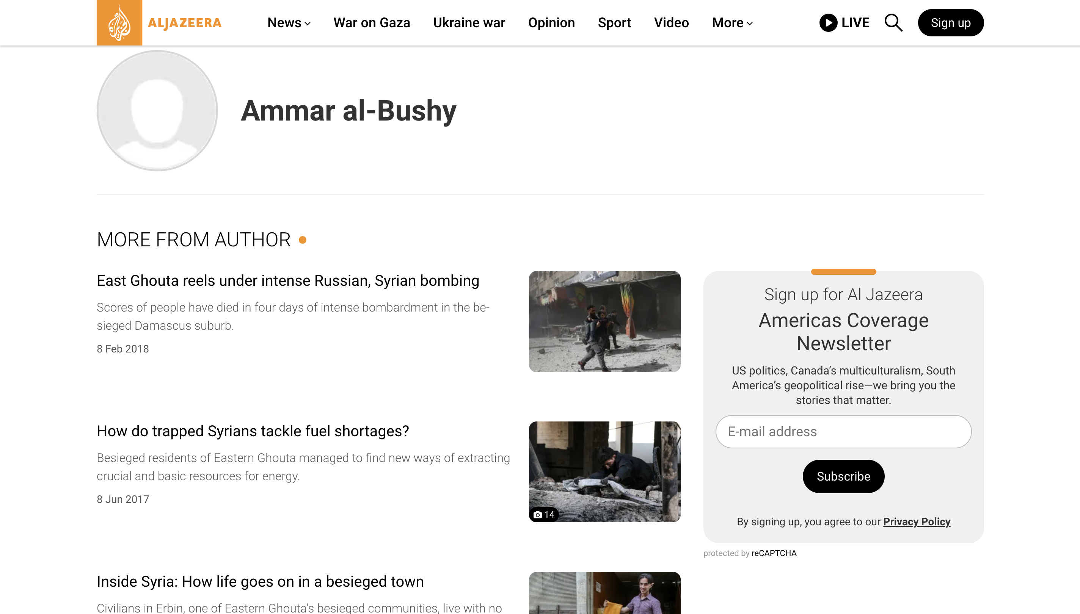
Task: Expand the More menu chevron
Action: (750, 23)
